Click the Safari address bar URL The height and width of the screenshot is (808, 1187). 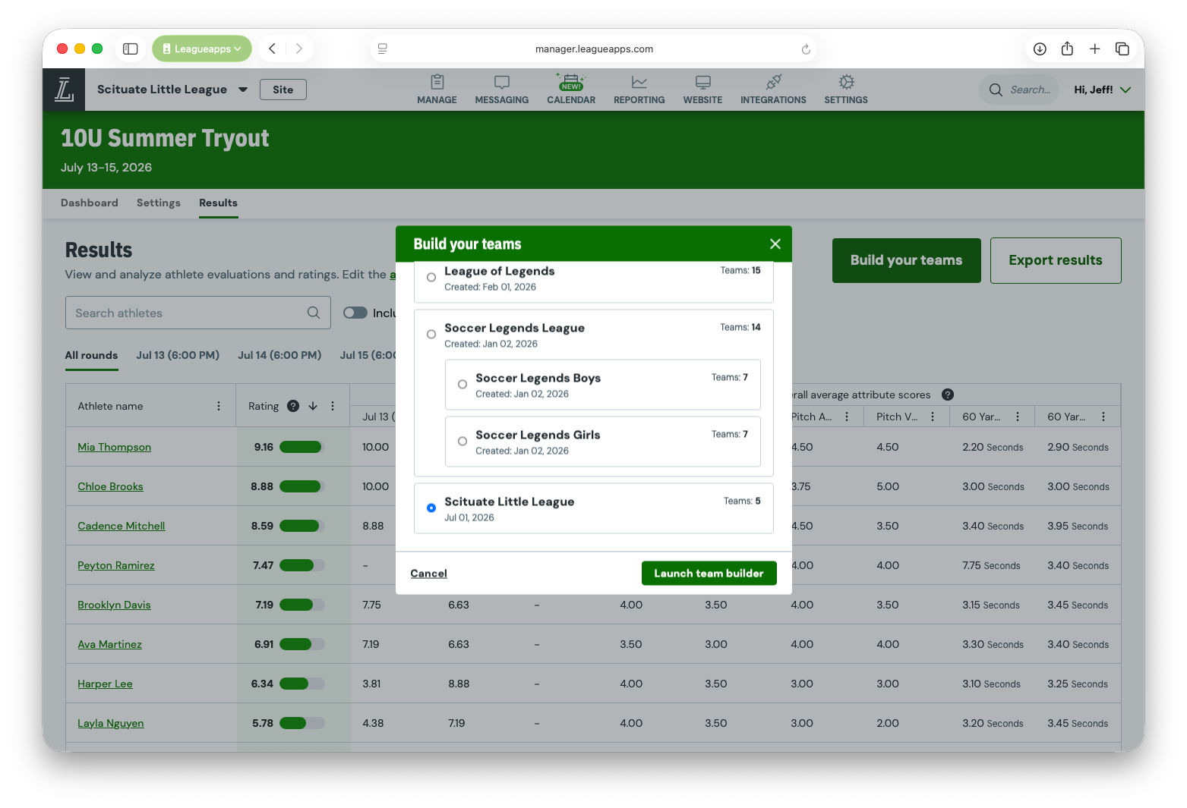click(594, 49)
